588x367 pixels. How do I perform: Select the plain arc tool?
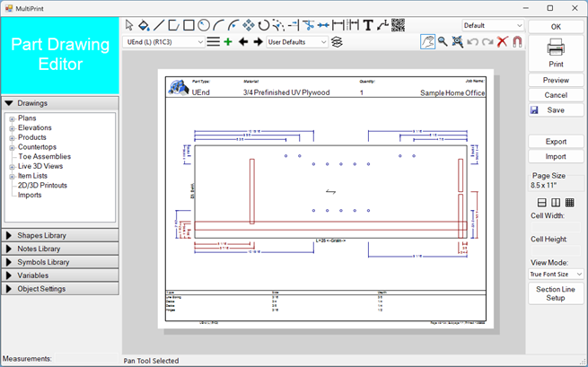pyautogui.click(x=218, y=25)
